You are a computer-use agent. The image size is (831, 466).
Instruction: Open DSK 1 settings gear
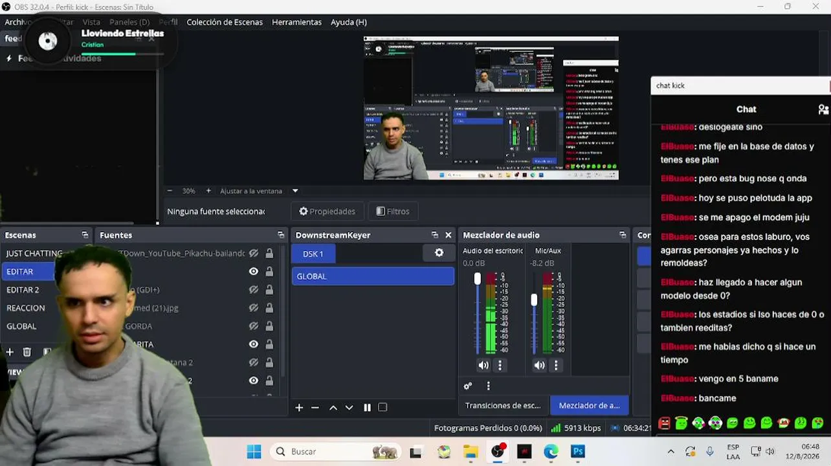[439, 253]
